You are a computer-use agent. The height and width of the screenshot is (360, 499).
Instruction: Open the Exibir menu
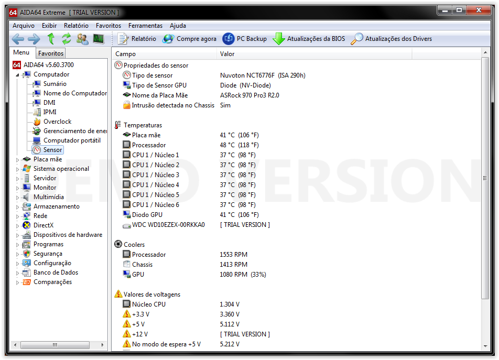pyautogui.click(x=49, y=26)
